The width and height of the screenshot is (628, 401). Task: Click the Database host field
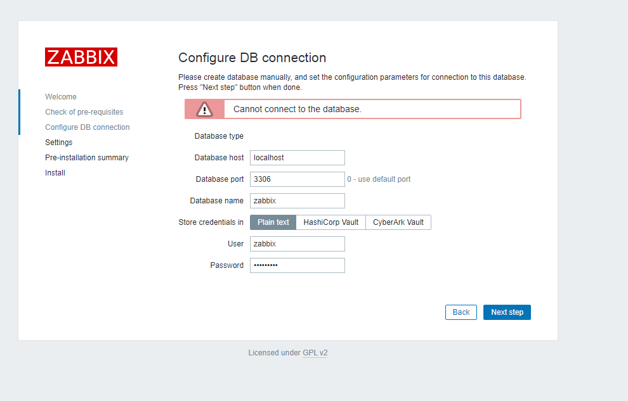click(298, 158)
